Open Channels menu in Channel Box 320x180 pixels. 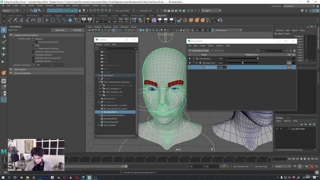point(279,30)
